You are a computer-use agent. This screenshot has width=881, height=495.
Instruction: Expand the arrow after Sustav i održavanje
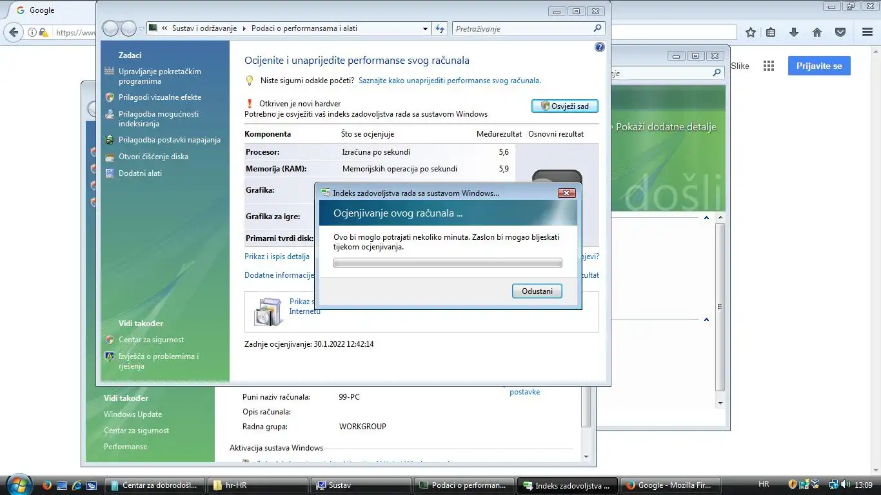[244, 28]
